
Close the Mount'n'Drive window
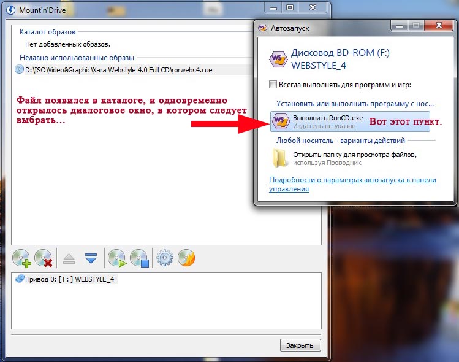pyautogui.click(x=313, y=8)
